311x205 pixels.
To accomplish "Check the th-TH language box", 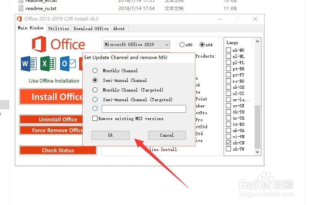I will (x=229, y=112).
